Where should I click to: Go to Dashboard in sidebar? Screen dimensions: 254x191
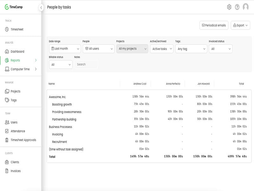tap(17, 52)
